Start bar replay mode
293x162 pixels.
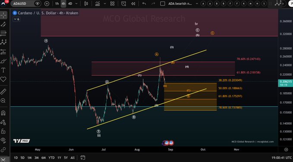coord(133,3)
